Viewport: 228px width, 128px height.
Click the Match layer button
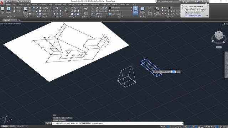177,14
